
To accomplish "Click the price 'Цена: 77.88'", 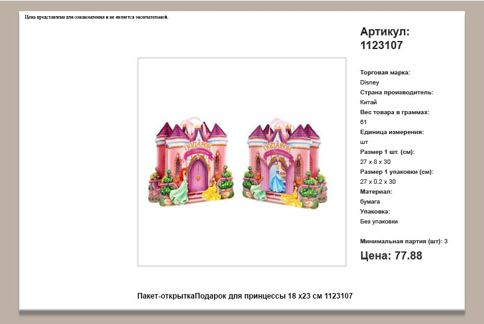I will 391,256.
